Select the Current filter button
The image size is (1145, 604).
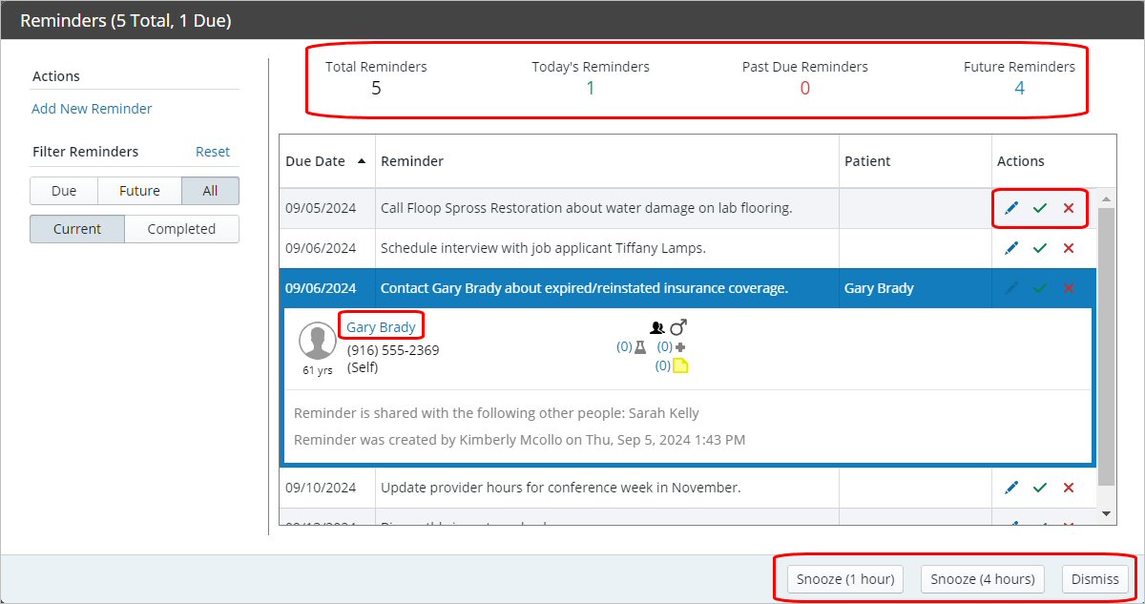coord(77,229)
